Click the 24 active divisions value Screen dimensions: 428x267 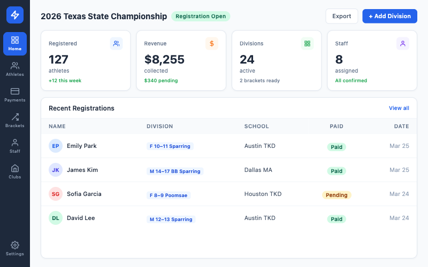click(247, 59)
